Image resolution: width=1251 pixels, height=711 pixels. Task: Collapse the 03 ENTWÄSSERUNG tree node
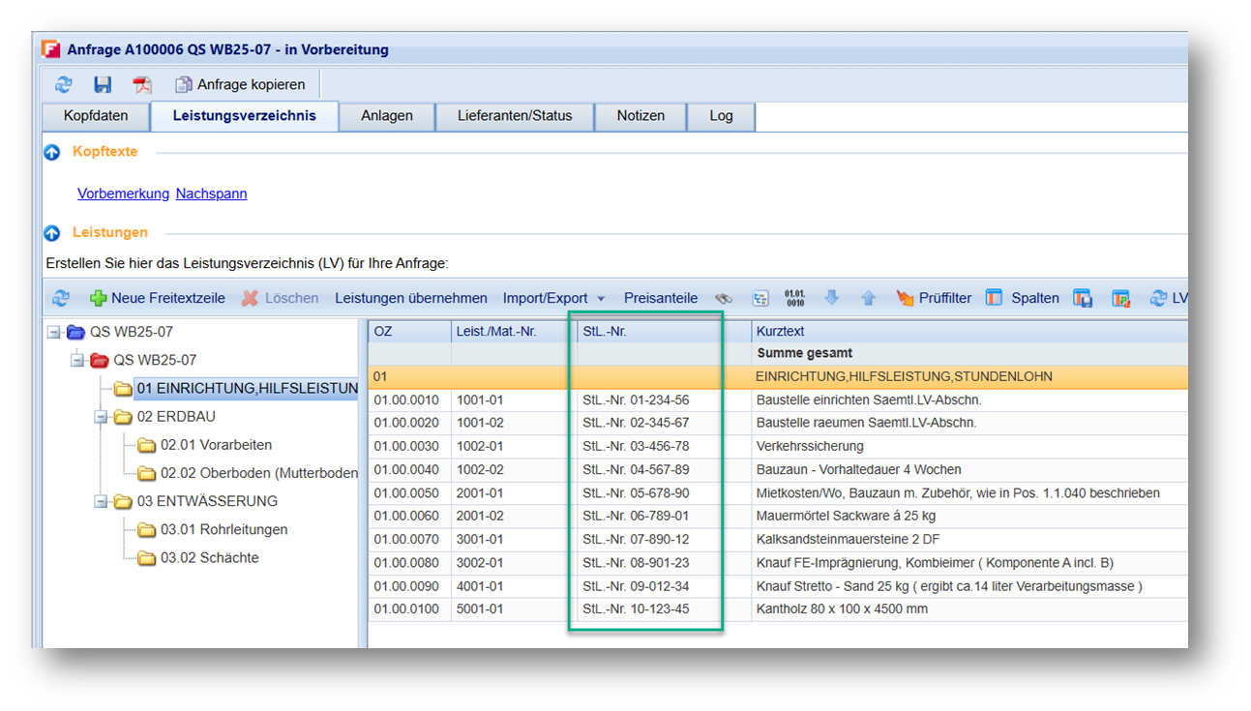click(101, 501)
